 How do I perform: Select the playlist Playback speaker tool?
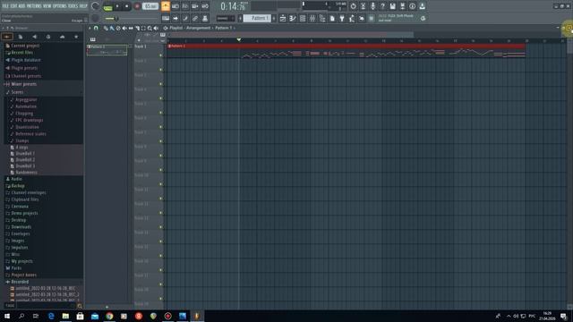(x=156, y=28)
